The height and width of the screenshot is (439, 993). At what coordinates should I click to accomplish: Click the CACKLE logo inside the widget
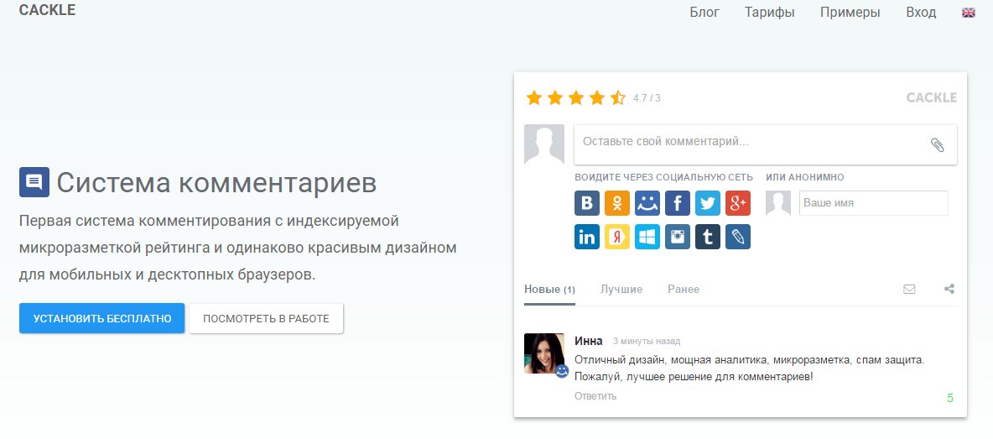932,97
